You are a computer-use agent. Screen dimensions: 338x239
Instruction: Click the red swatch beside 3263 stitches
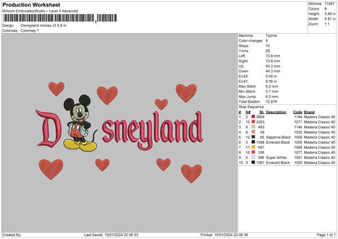point(253,122)
